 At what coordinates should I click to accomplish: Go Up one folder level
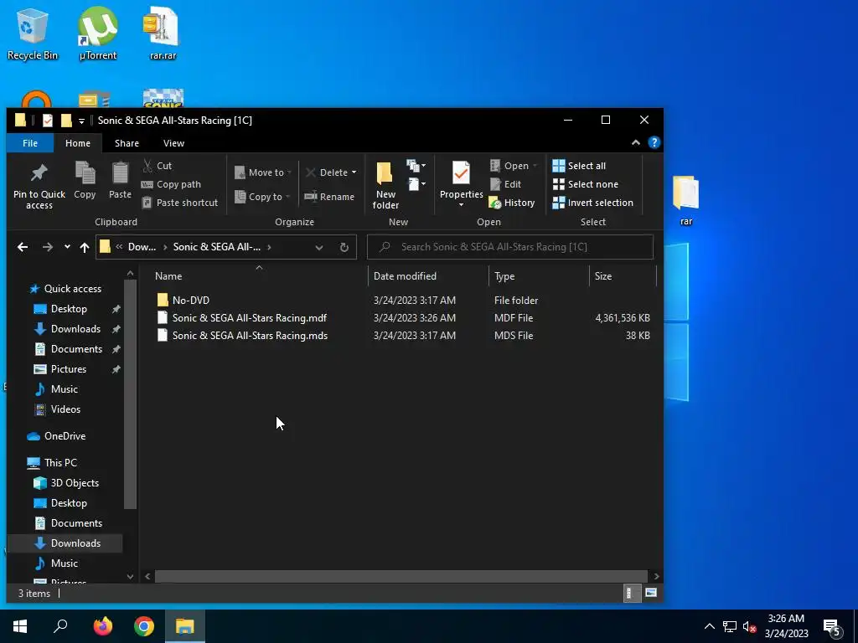coord(85,247)
